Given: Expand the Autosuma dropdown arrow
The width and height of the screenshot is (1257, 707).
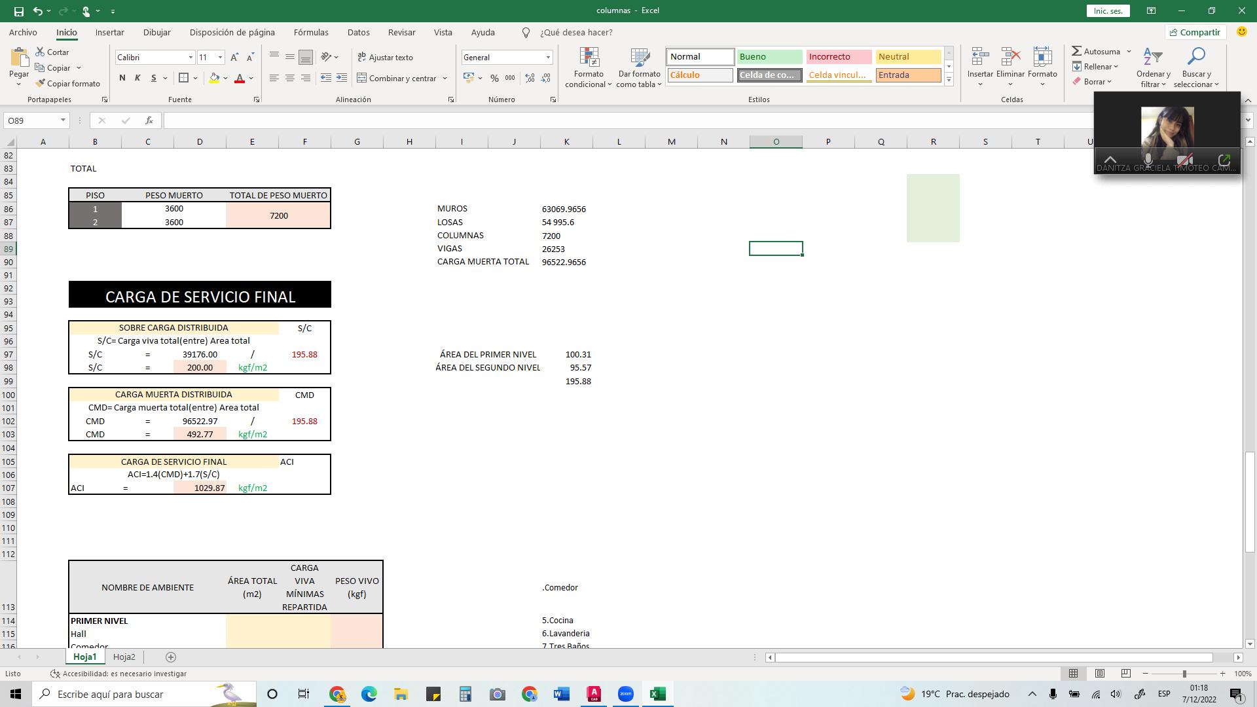Looking at the screenshot, I should point(1129,51).
